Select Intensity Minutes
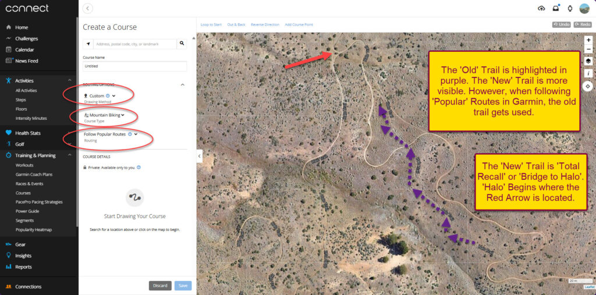596x295 pixels. point(31,118)
